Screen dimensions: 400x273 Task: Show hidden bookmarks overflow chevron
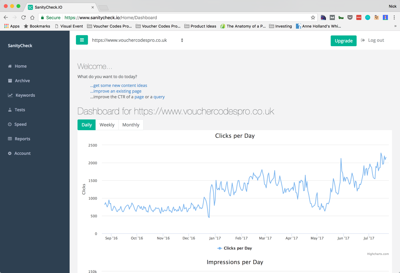[395, 26]
